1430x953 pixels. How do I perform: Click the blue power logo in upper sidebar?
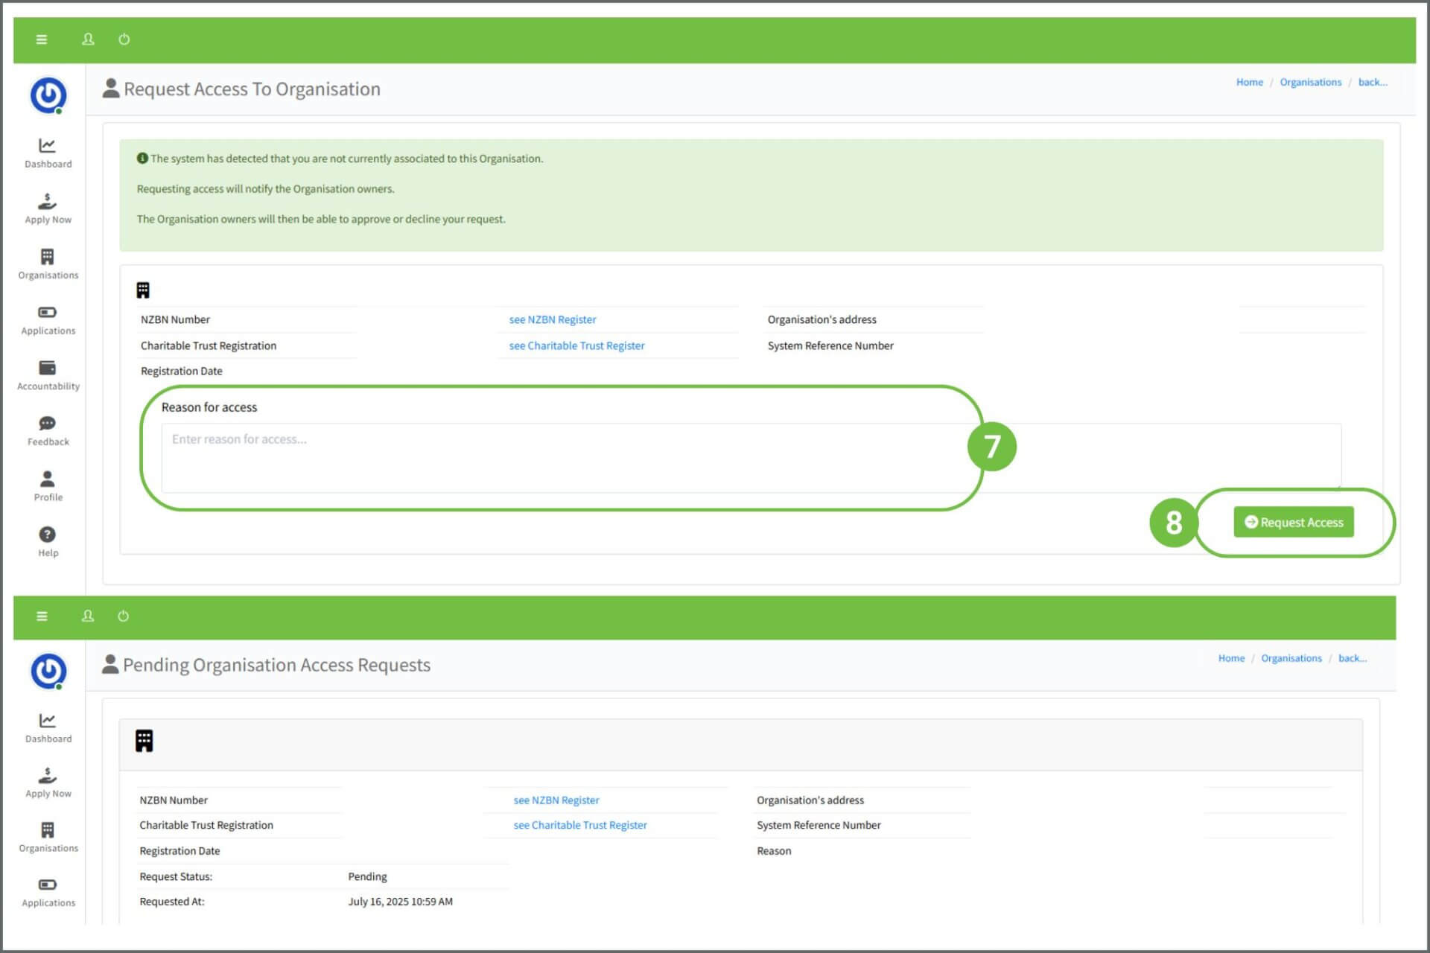pos(48,95)
